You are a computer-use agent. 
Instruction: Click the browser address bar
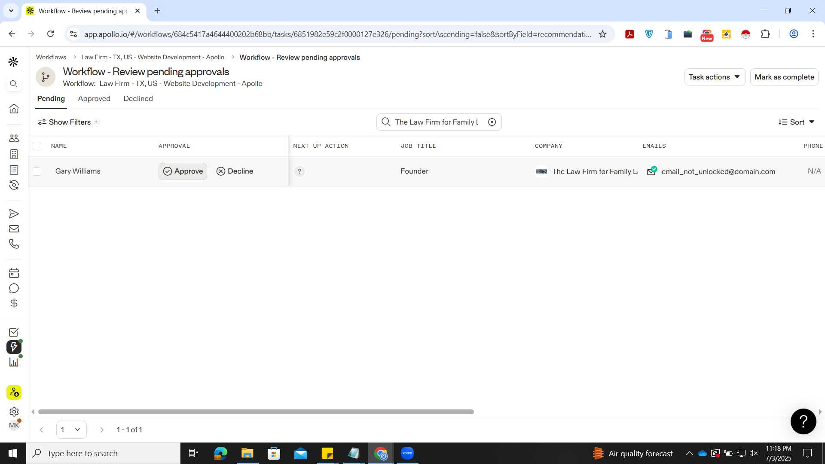pyautogui.click(x=337, y=34)
